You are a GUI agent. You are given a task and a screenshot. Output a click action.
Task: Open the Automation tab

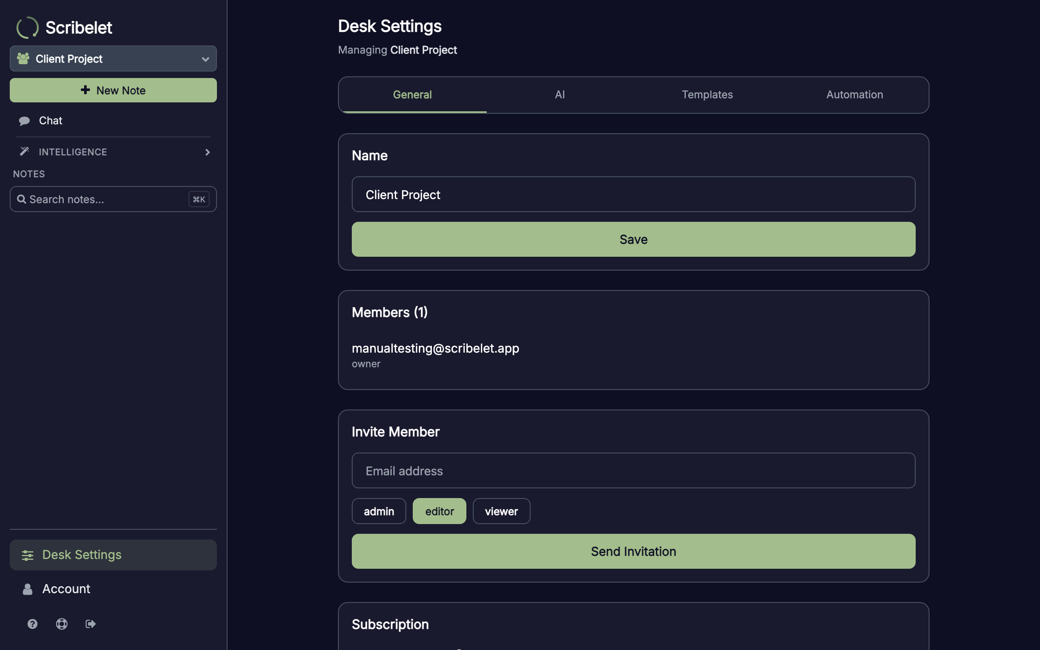pos(855,95)
